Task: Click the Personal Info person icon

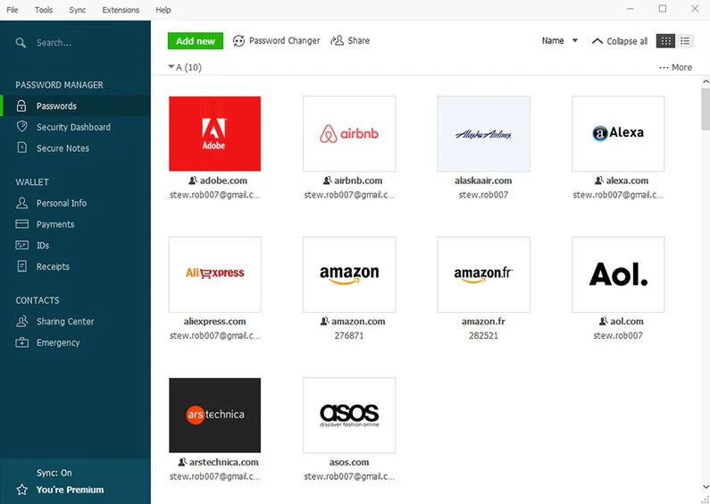Action: coord(21,203)
